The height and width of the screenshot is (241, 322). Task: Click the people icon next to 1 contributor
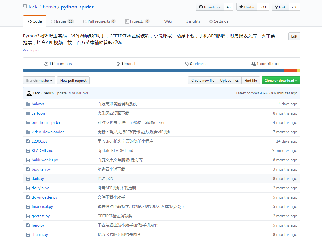pos(254,64)
